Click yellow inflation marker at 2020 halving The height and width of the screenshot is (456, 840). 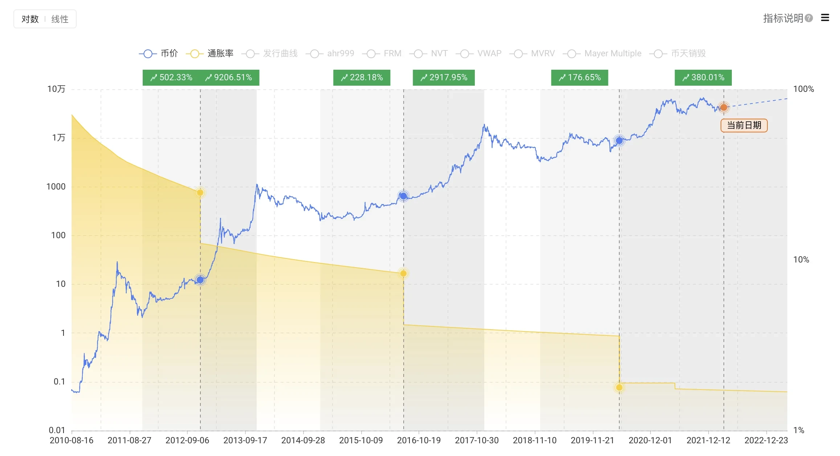coord(619,387)
